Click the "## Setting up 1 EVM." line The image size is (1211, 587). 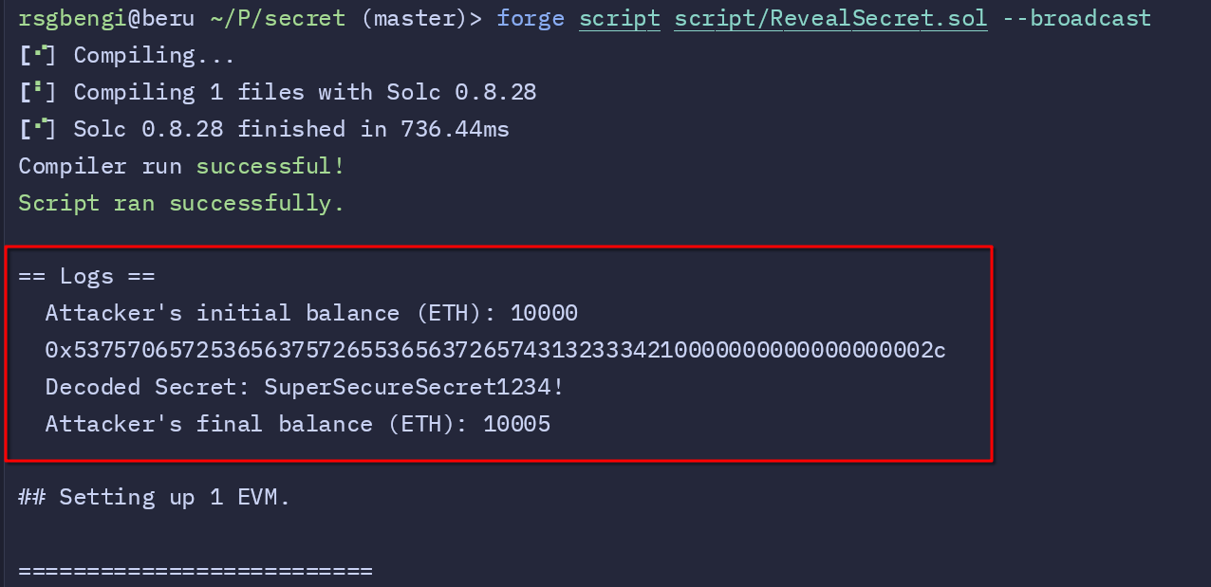[x=155, y=497]
